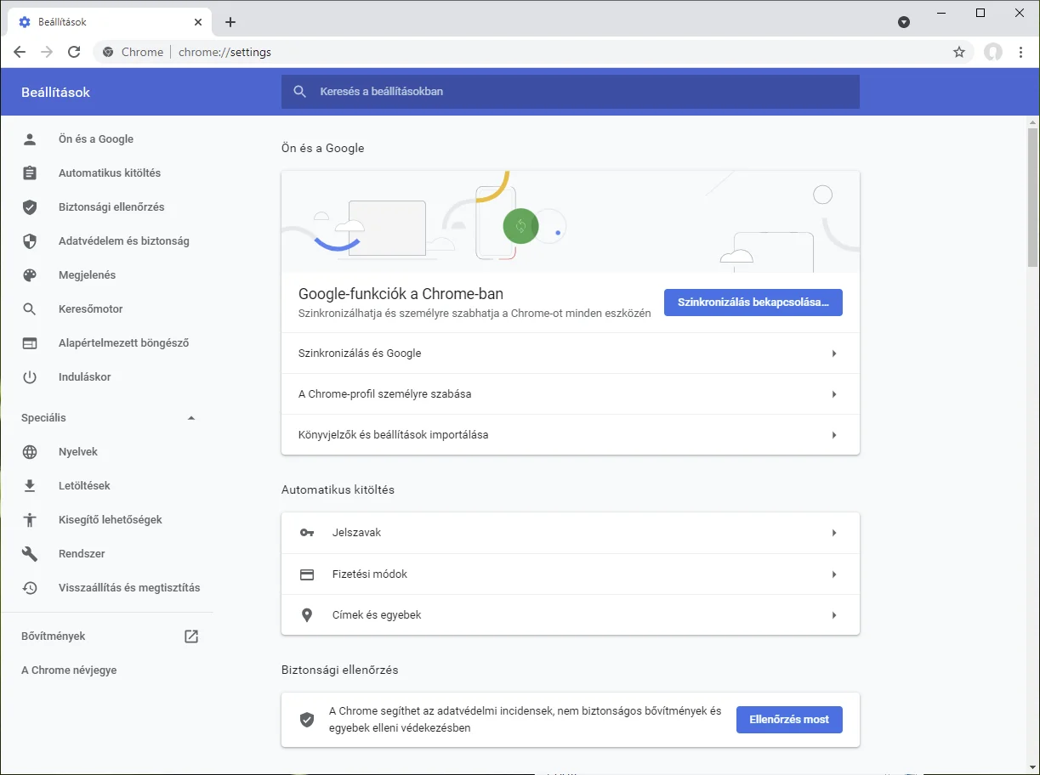Click Könyvjelzők és beállítások importálása text
1040x775 pixels.
[x=394, y=435]
